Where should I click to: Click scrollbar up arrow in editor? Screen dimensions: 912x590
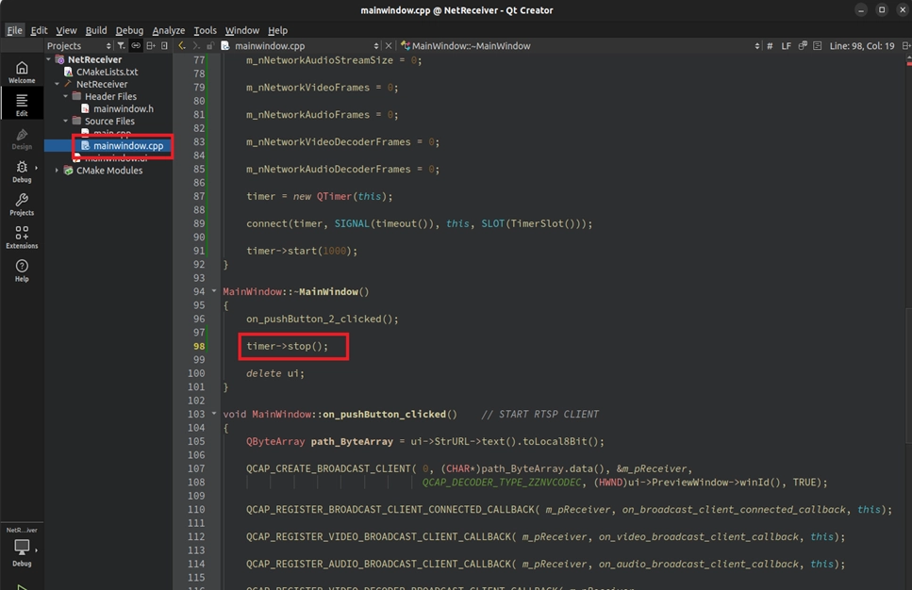coord(908,57)
